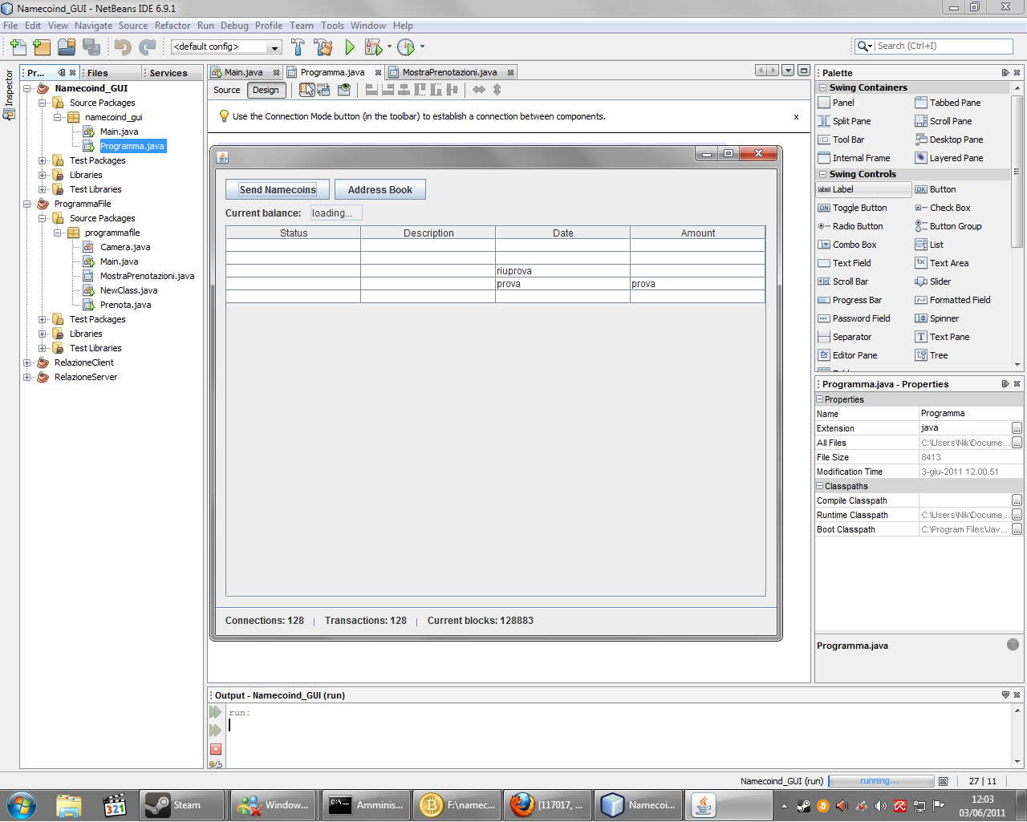Screen dimensions: 1027x822
Task: Debug main project toolbar icon
Action: (373, 47)
